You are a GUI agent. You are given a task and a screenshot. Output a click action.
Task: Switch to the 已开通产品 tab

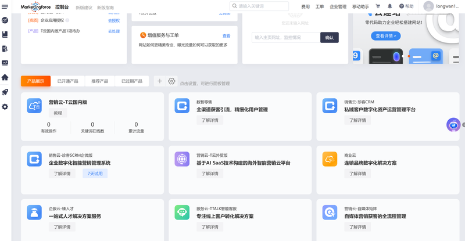tap(67, 81)
